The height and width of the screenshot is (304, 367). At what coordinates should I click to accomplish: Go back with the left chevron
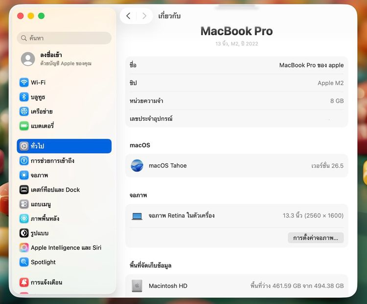[x=128, y=16]
